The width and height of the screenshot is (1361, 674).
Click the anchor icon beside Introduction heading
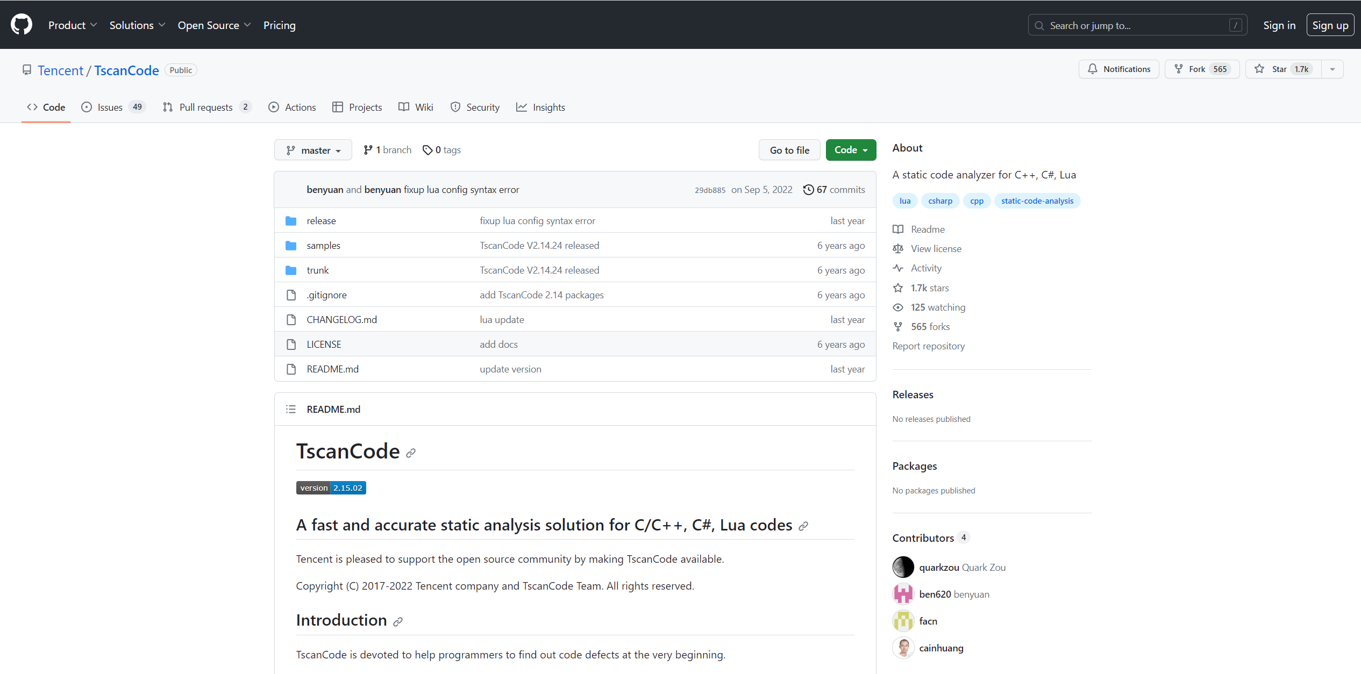(398, 622)
